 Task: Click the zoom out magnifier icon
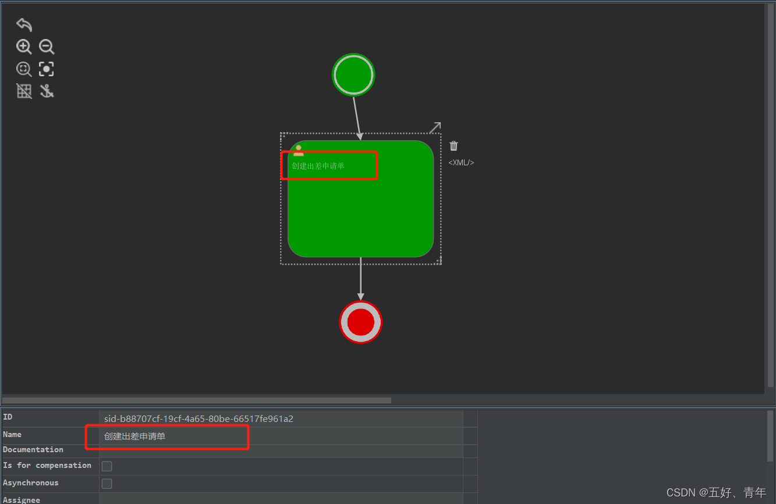coord(47,47)
